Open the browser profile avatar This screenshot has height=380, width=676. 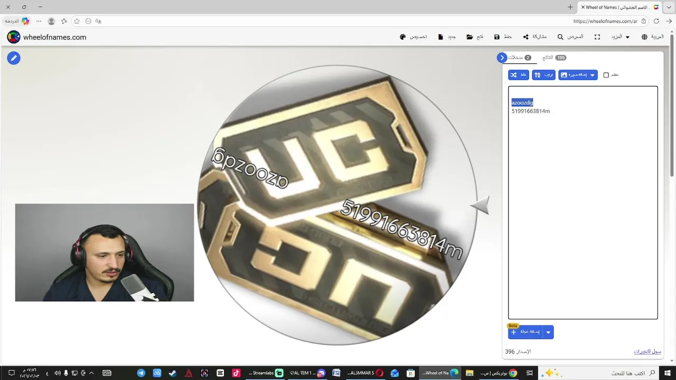51,21
